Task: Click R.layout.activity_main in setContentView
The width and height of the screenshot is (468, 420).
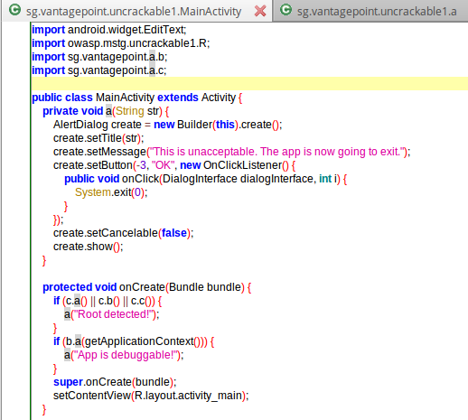Action: (x=188, y=396)
